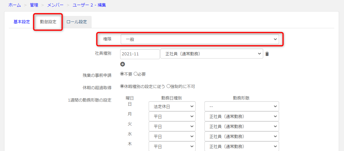Add a 社員種別 entry with the plus icon
The height and width of the screenshot is (151, 344).
point(123,64)
